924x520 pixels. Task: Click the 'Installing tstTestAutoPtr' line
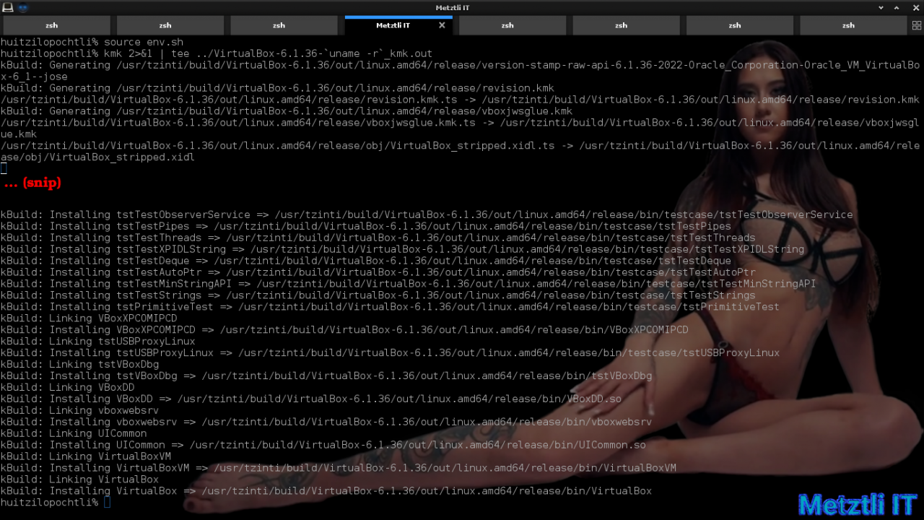click(378, 272)
